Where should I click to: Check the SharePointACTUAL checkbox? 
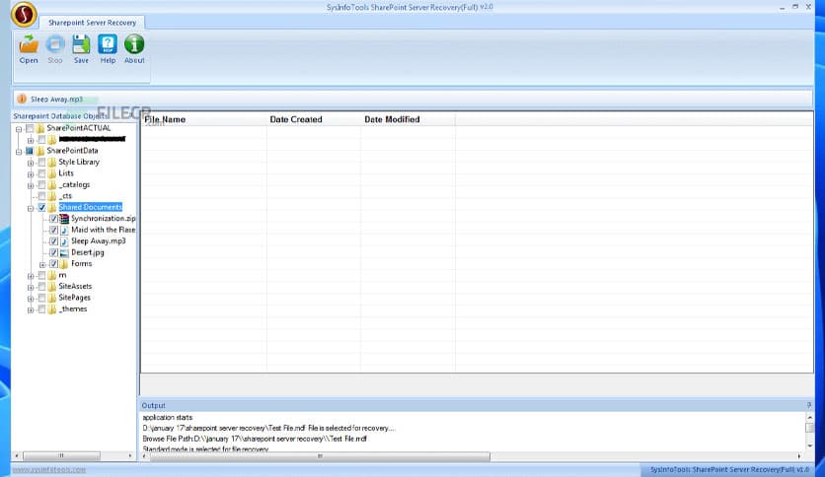30,129
